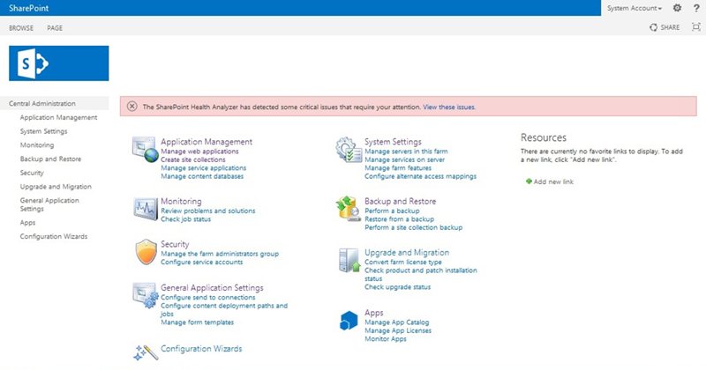Click the Apps blue cube icon

point(348,321)
